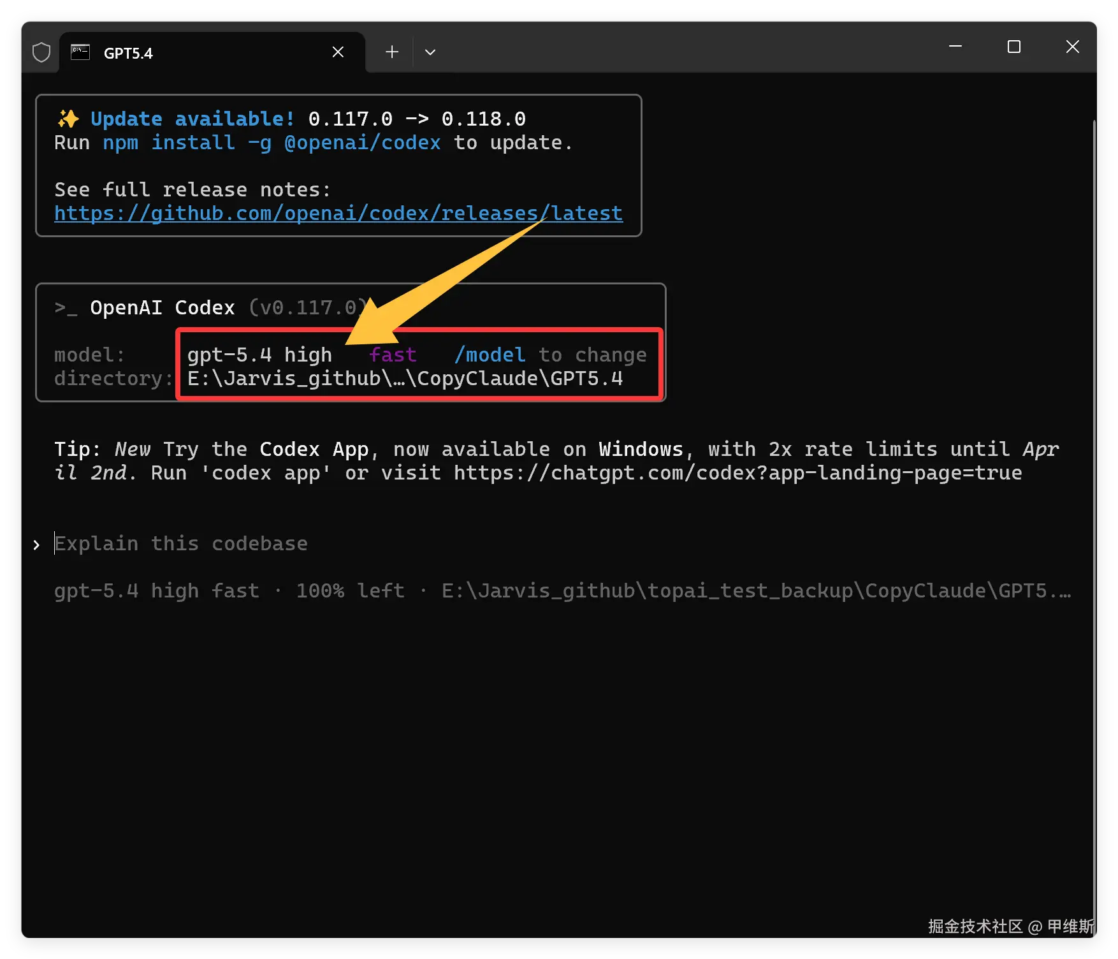Viewport: 1118px width, 959px height.
Task: Click the '100% left' status text
Action: pos(350,591)
